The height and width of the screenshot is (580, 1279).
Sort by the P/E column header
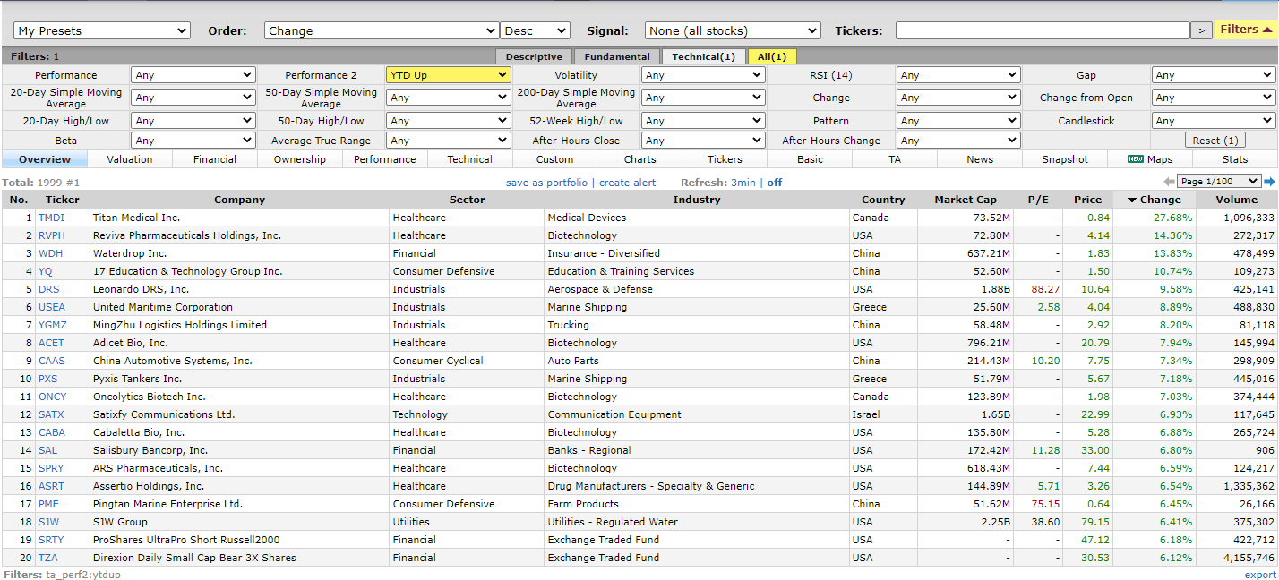pos(1037,200)
